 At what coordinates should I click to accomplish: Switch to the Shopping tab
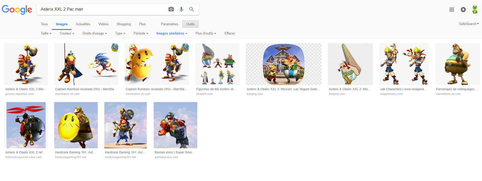124,24
